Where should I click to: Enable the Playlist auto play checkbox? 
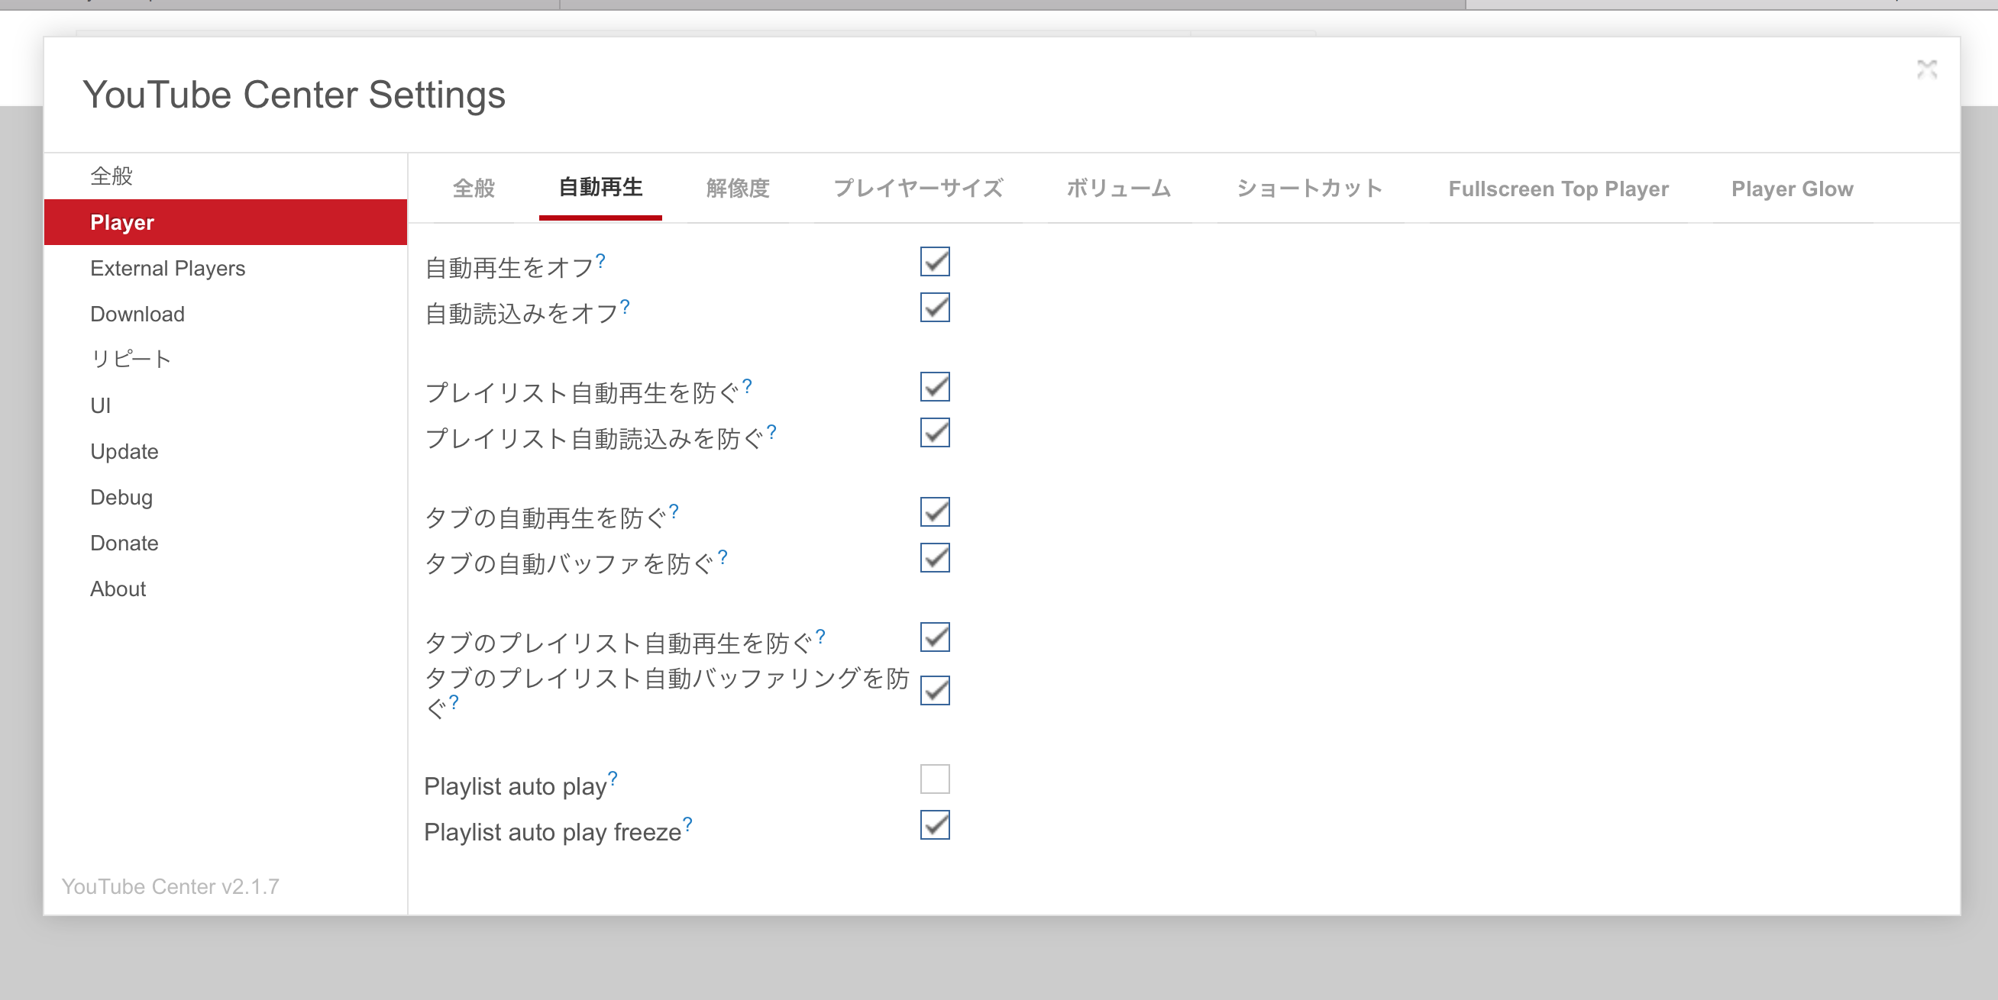pyautogui.click(x=935, y=779)
